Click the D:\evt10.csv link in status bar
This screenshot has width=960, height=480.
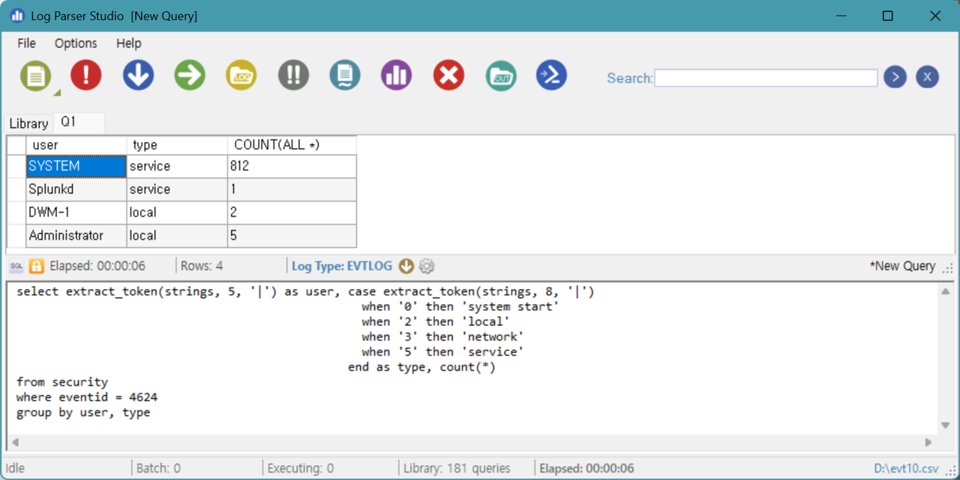click(906, 469)
